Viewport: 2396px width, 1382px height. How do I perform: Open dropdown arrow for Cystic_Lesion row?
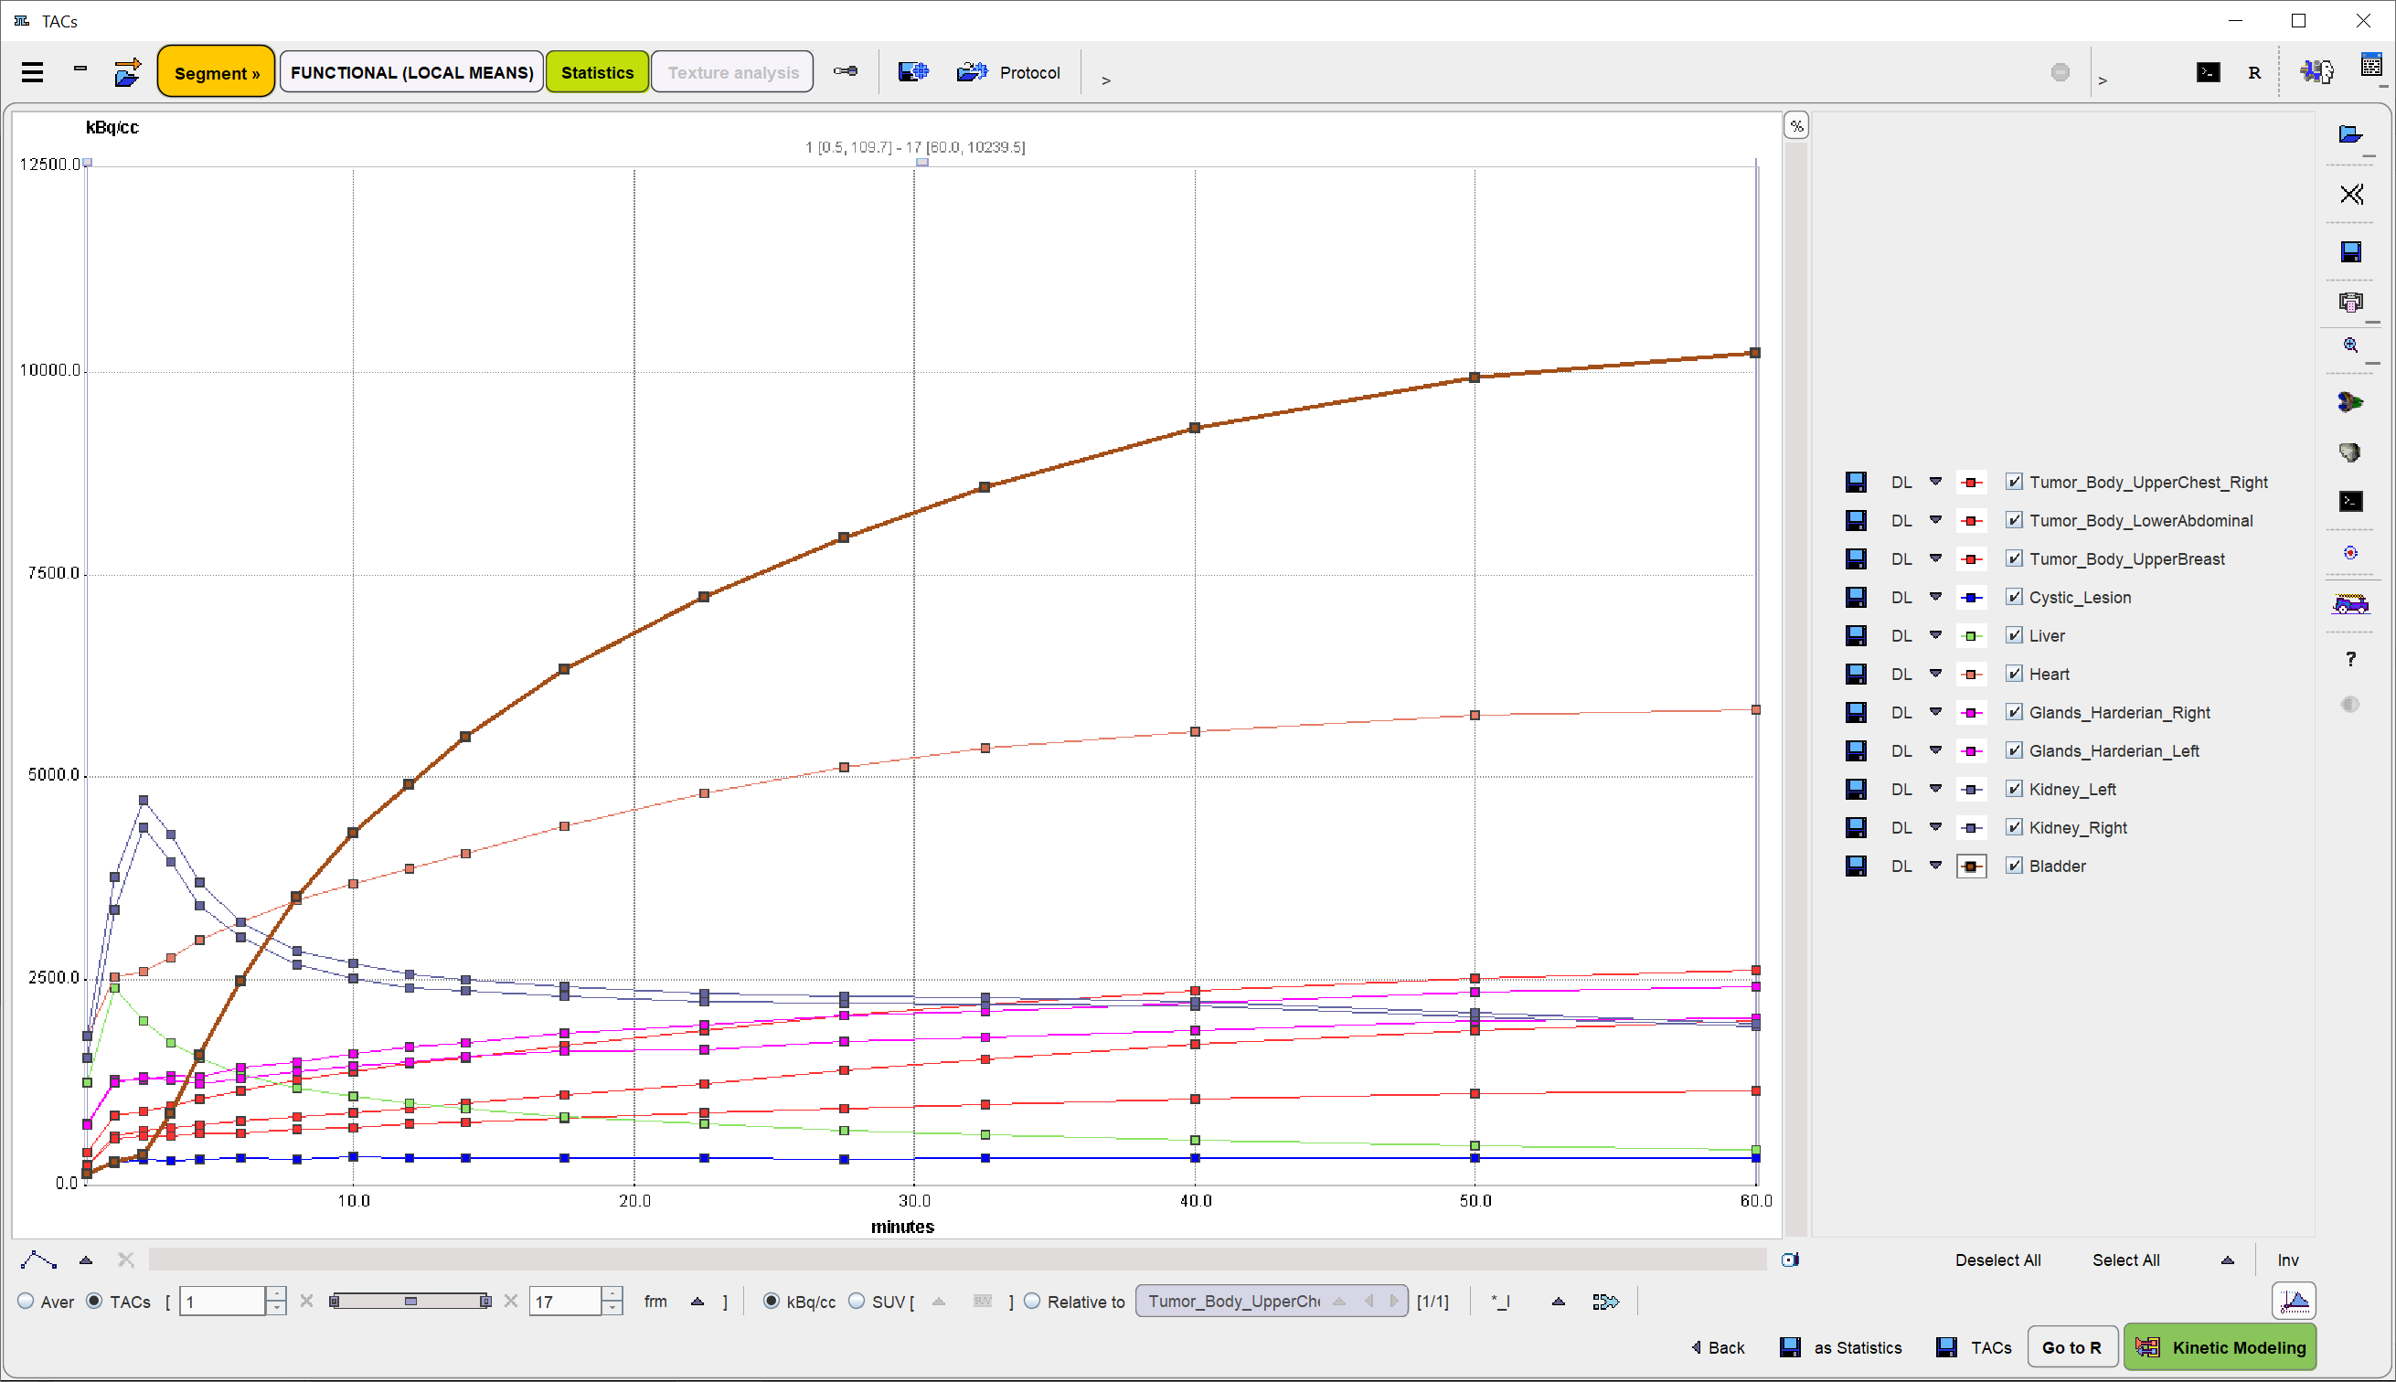tap(1935, 596)
